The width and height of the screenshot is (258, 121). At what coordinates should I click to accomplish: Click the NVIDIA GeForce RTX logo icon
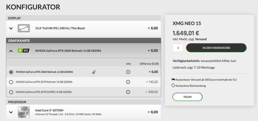coord(23,51)
